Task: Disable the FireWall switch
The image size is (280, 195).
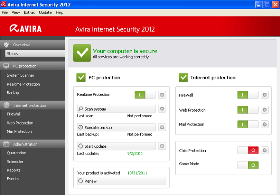Action: [x=248, y=95]
